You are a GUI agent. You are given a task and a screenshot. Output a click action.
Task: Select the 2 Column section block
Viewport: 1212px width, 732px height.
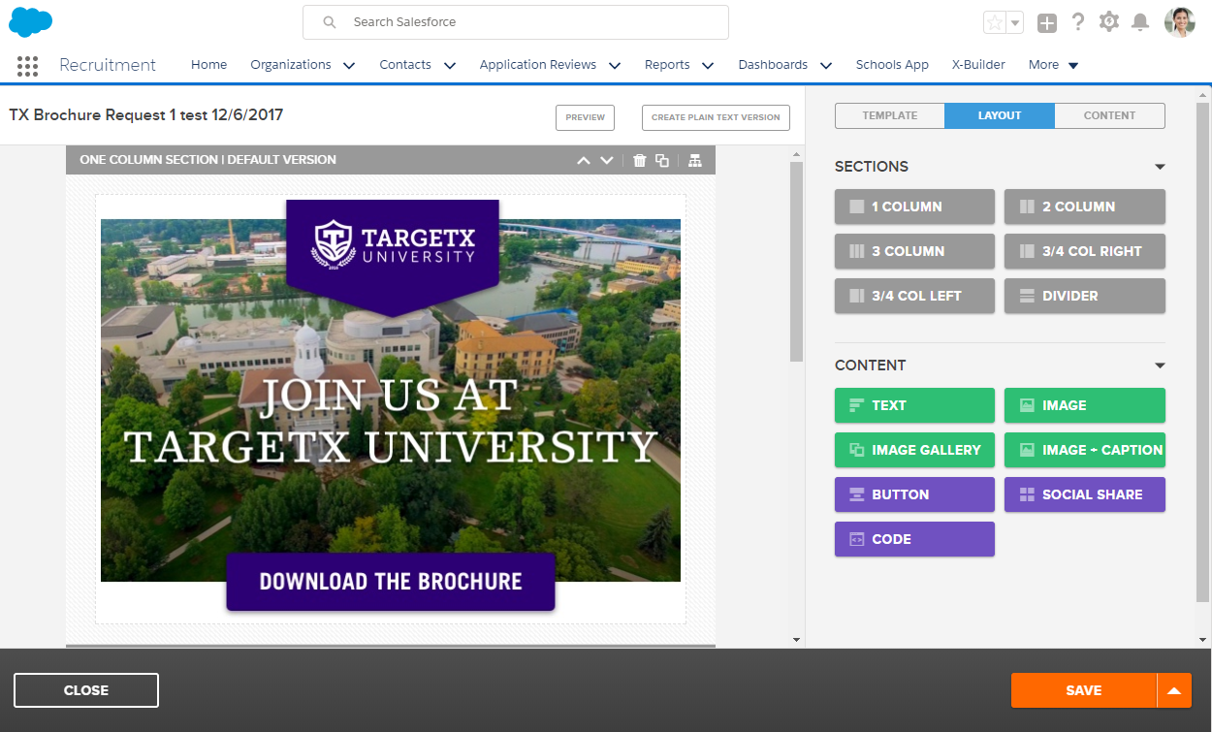click(1084, 207)
